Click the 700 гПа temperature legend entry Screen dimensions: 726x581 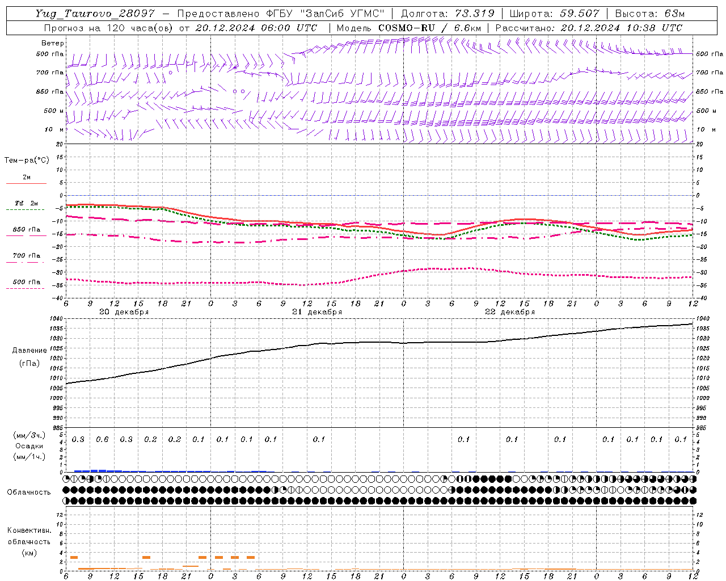tap(27, 256)
